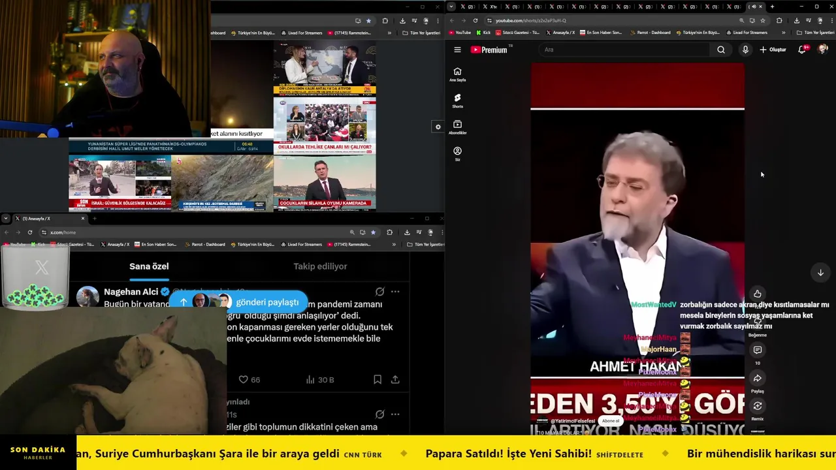Open the news thumbnail Çocukların silahla oyunu kamerada
The height and width of the screenshot is (470, 836).
click(325, 183)
